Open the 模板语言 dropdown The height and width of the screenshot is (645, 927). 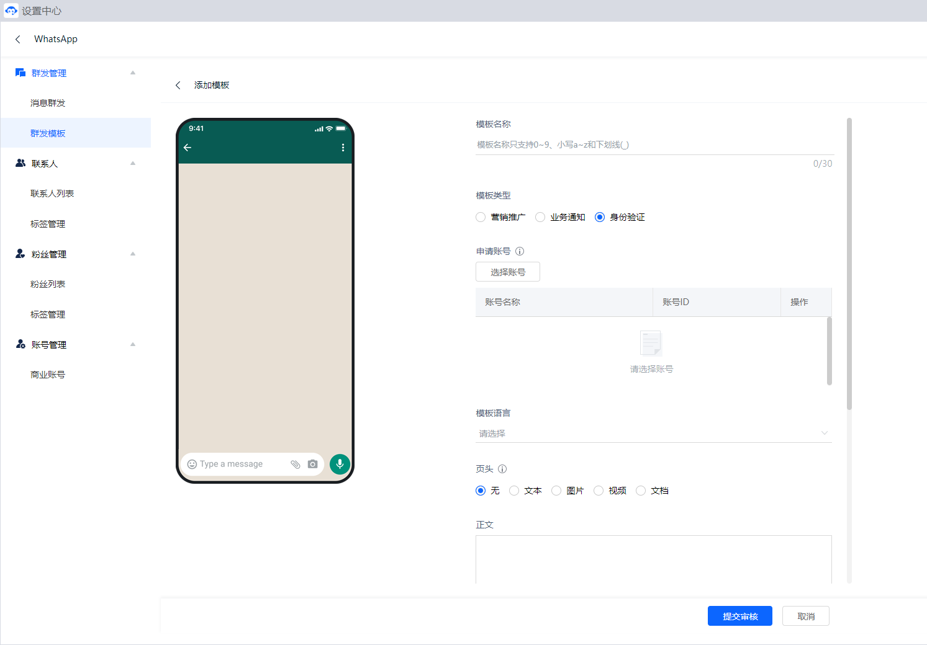click(x=653, y=434)
